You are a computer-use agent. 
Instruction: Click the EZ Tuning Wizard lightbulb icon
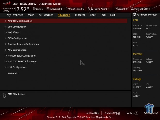pyautogui.click(x=89, y=9)
